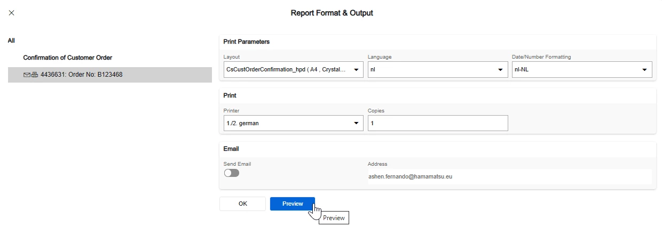Click the Print section header
Viewport: 662px width, 235px height.
pos(230,95)
